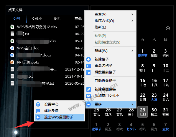This screenshot has width=176, height=137.
Task: Click the 新建格子 plus icon
Action: 88,59
